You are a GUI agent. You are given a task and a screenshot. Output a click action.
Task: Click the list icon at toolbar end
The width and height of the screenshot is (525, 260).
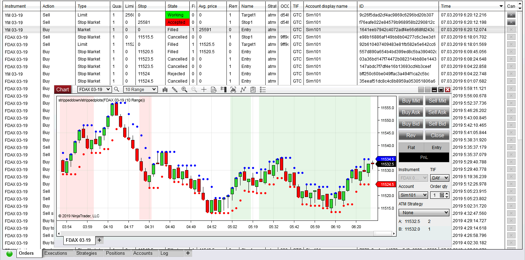[x=263, y=90]
